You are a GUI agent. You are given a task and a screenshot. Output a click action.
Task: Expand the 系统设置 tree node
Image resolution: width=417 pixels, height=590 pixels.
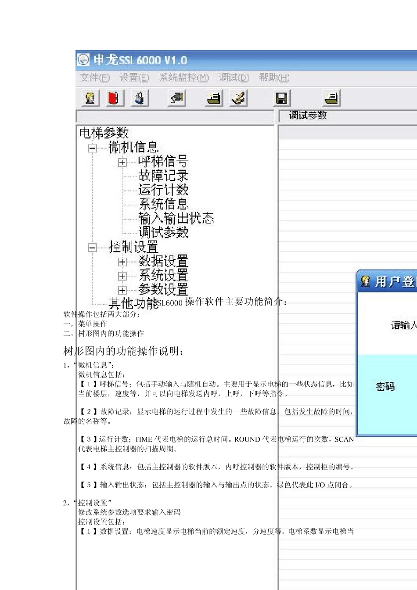pos(122,276)
